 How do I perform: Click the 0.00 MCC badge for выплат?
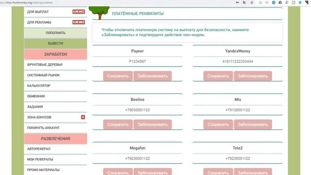(x=79, y=12)
